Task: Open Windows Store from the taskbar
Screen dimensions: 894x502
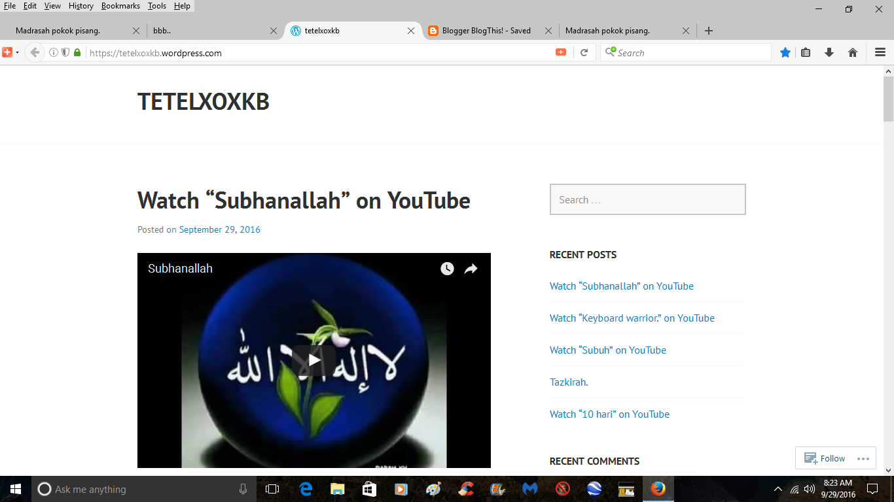Action: point(369,489)
